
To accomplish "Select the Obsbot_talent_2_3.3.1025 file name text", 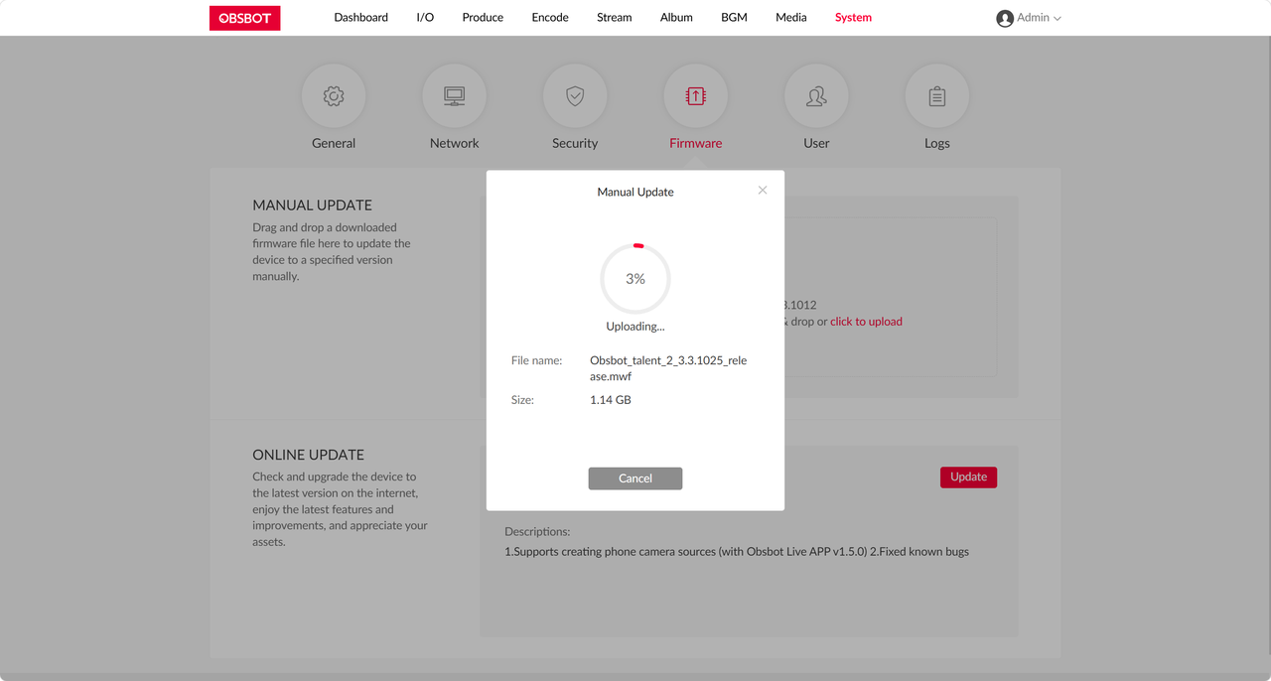I will point(668,368).
